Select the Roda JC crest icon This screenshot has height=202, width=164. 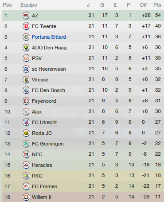click(x=26, y=133)
